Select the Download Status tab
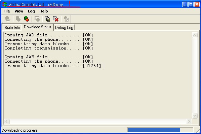Viewport: 201px width, 134px height. point(38,27)
